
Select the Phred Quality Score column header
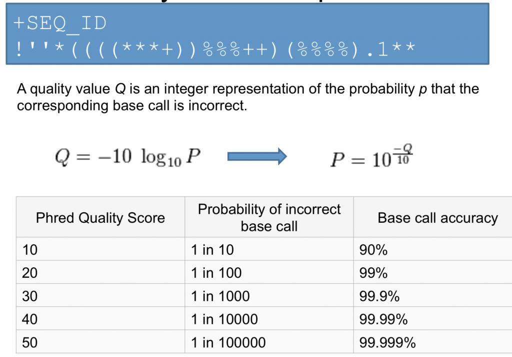100,218
